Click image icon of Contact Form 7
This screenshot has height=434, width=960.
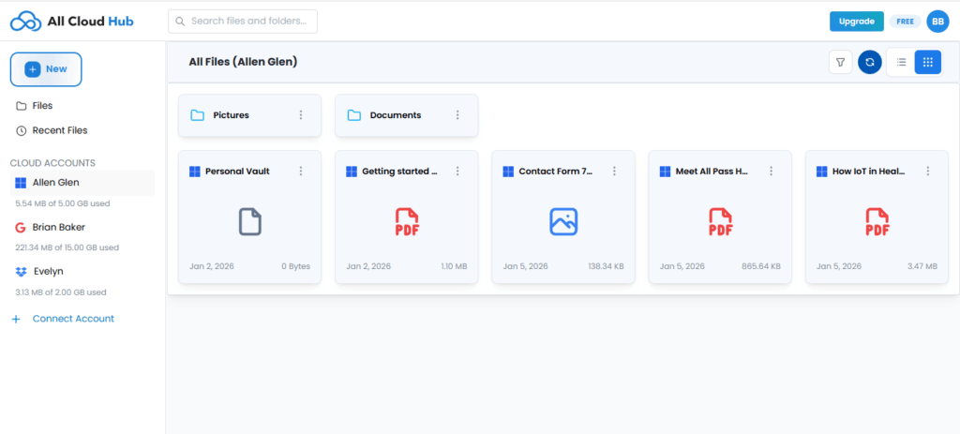click(563, 221)
